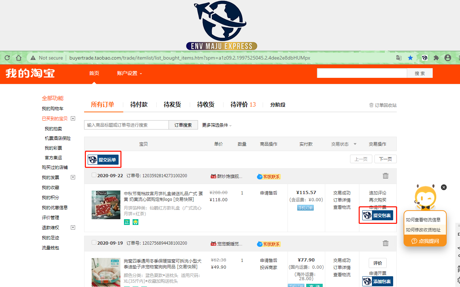The height and width of the screenshot is (287, 460).
Task: Go to the 首页 navigation item
Action: 94,73
